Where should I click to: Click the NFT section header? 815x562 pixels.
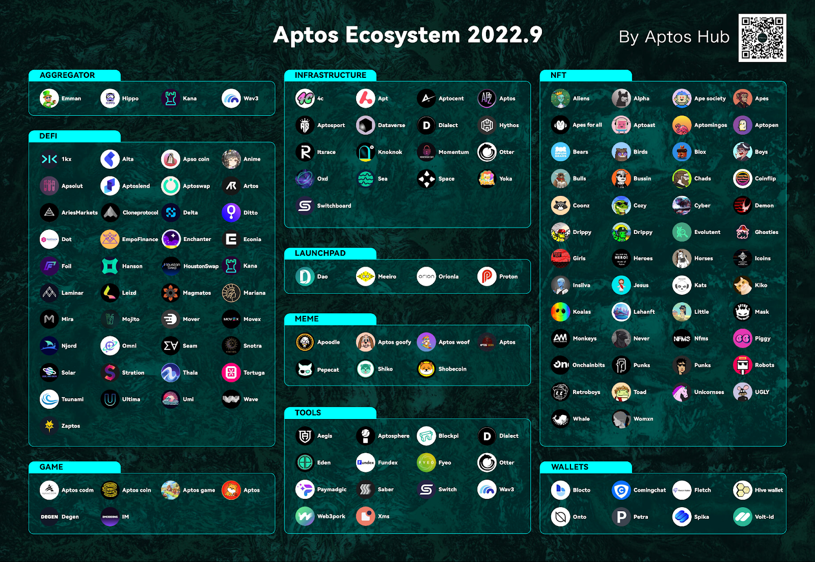click(586, 75)
